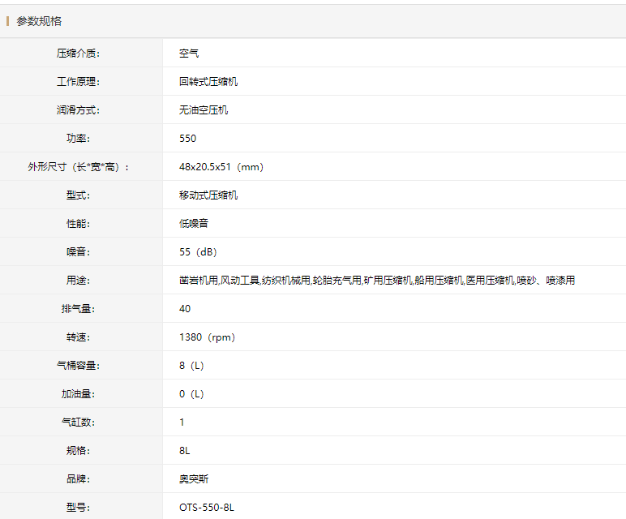Image resolution: width=626 pixels, height=519 pixels.
Task: Select the 低噪音 performance value
Action: tap(194, 224)
